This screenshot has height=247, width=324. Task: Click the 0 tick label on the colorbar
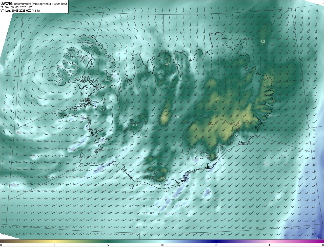(x=1, y=245)
